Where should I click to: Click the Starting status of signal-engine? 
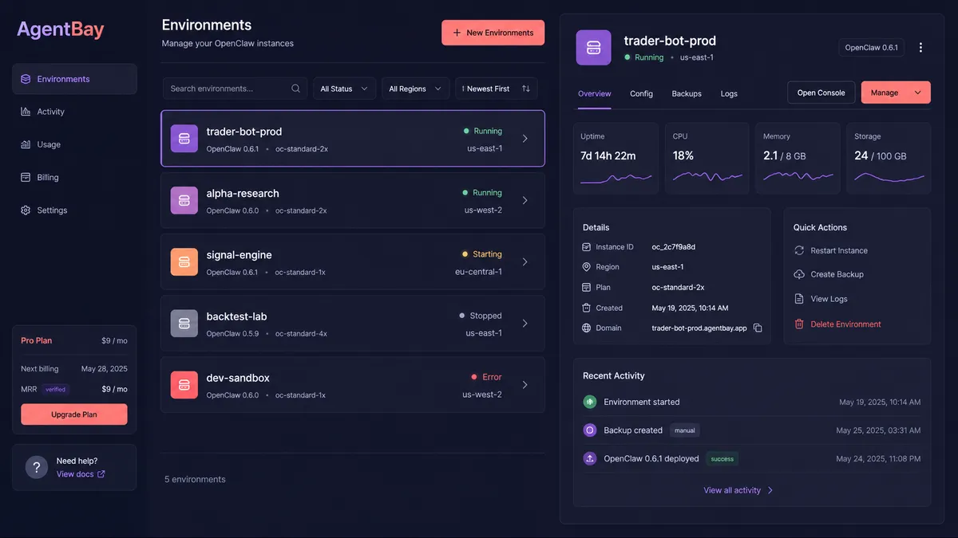point(481,254)
